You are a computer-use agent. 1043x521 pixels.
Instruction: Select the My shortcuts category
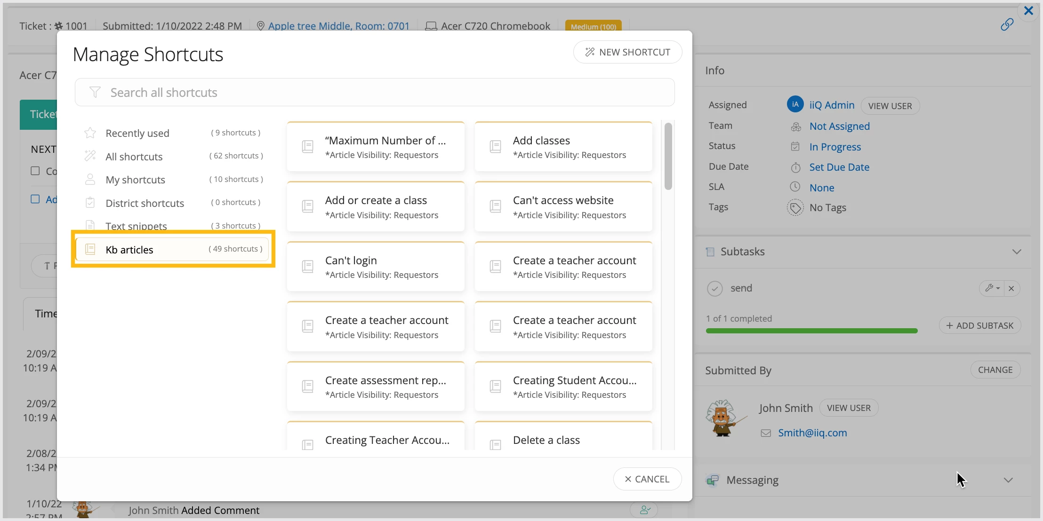click(136, 180)
